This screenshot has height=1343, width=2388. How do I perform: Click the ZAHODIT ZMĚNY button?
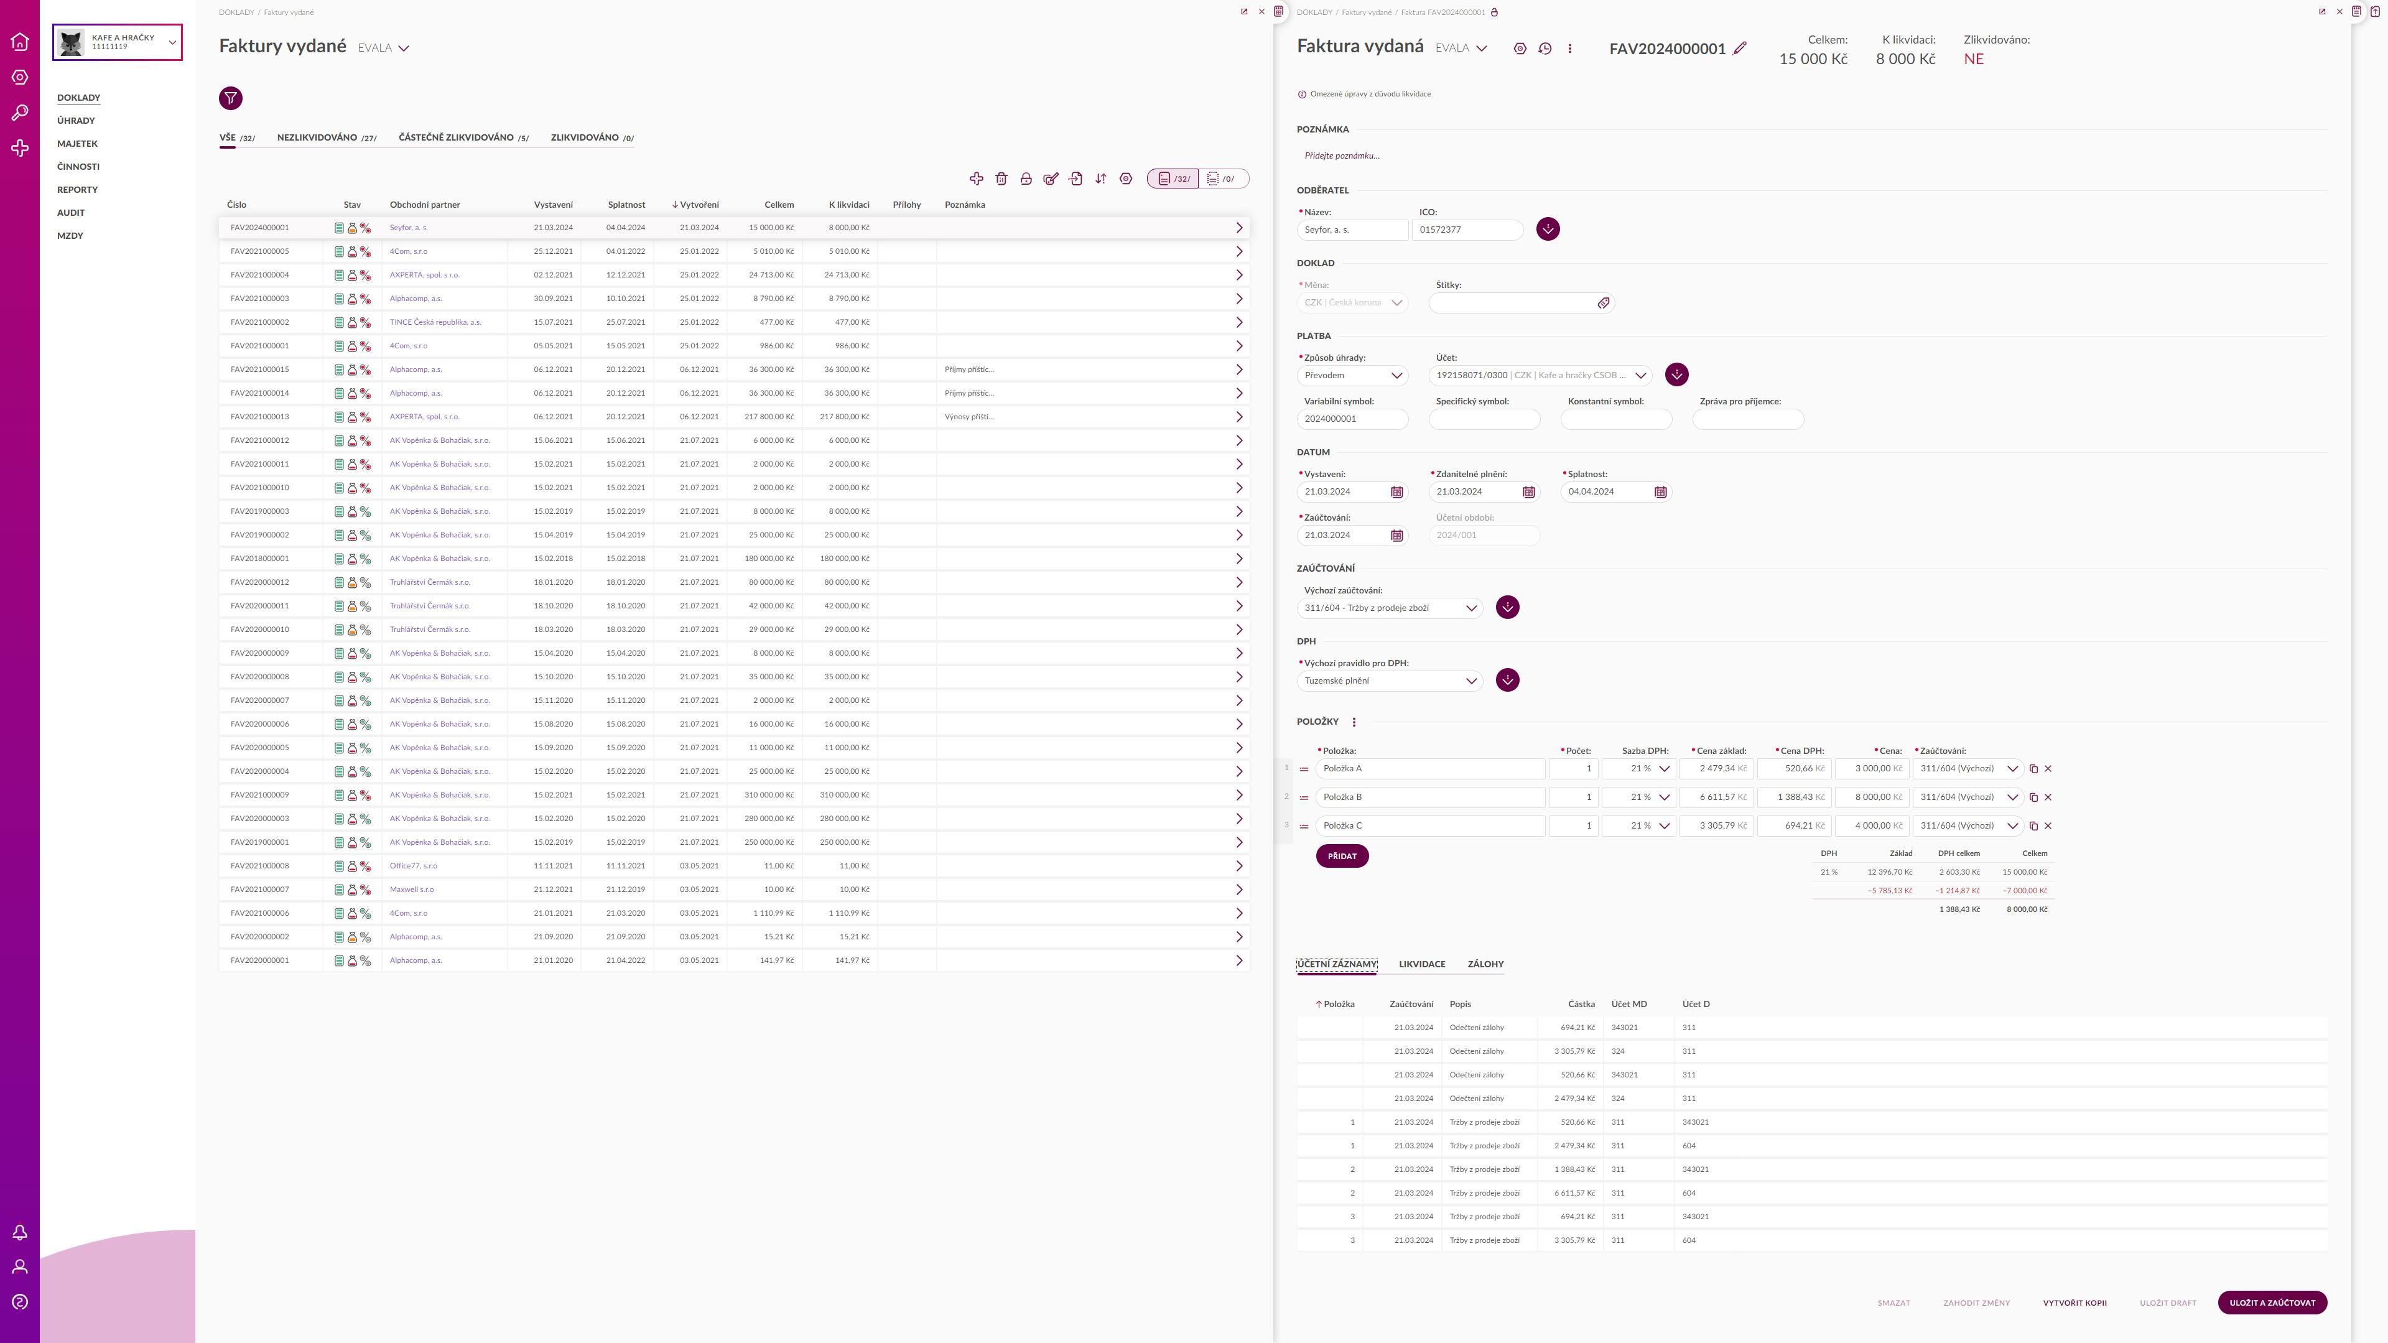[1976, 1303]
